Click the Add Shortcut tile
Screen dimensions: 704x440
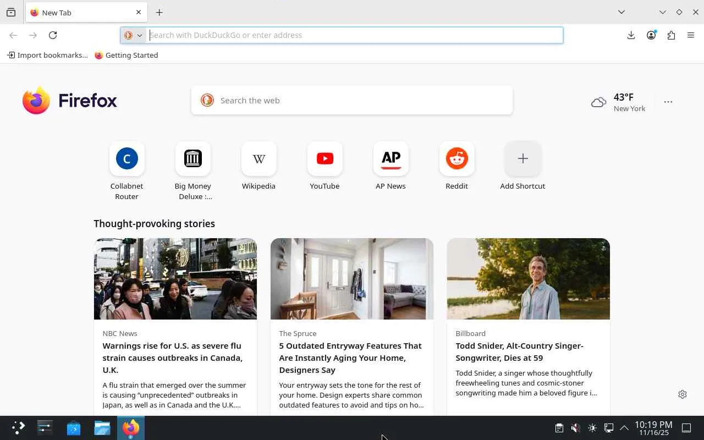tap(522, 166)
